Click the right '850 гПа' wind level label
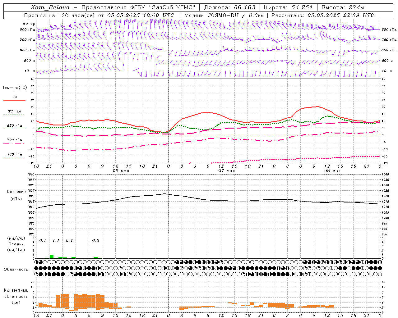The height and width of the screenshot is (318, 398). [389, 50]
